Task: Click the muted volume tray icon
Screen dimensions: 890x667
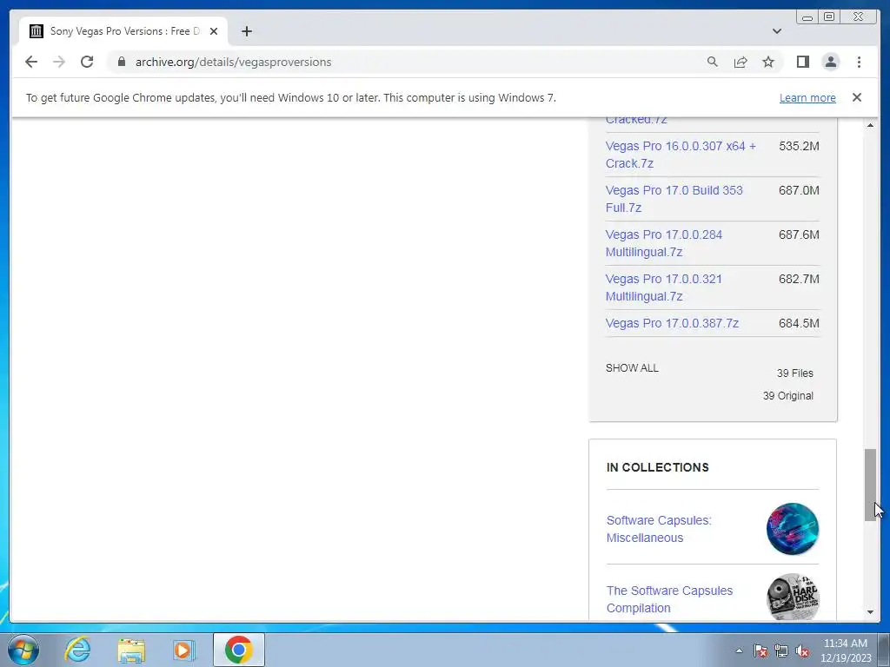Action: click(802, 651)
